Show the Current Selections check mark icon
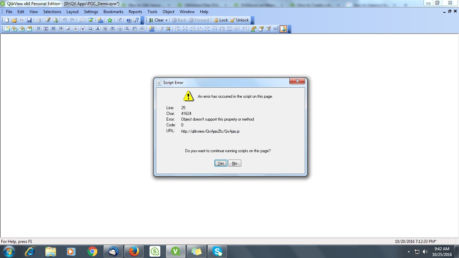 tap(90, 20)
